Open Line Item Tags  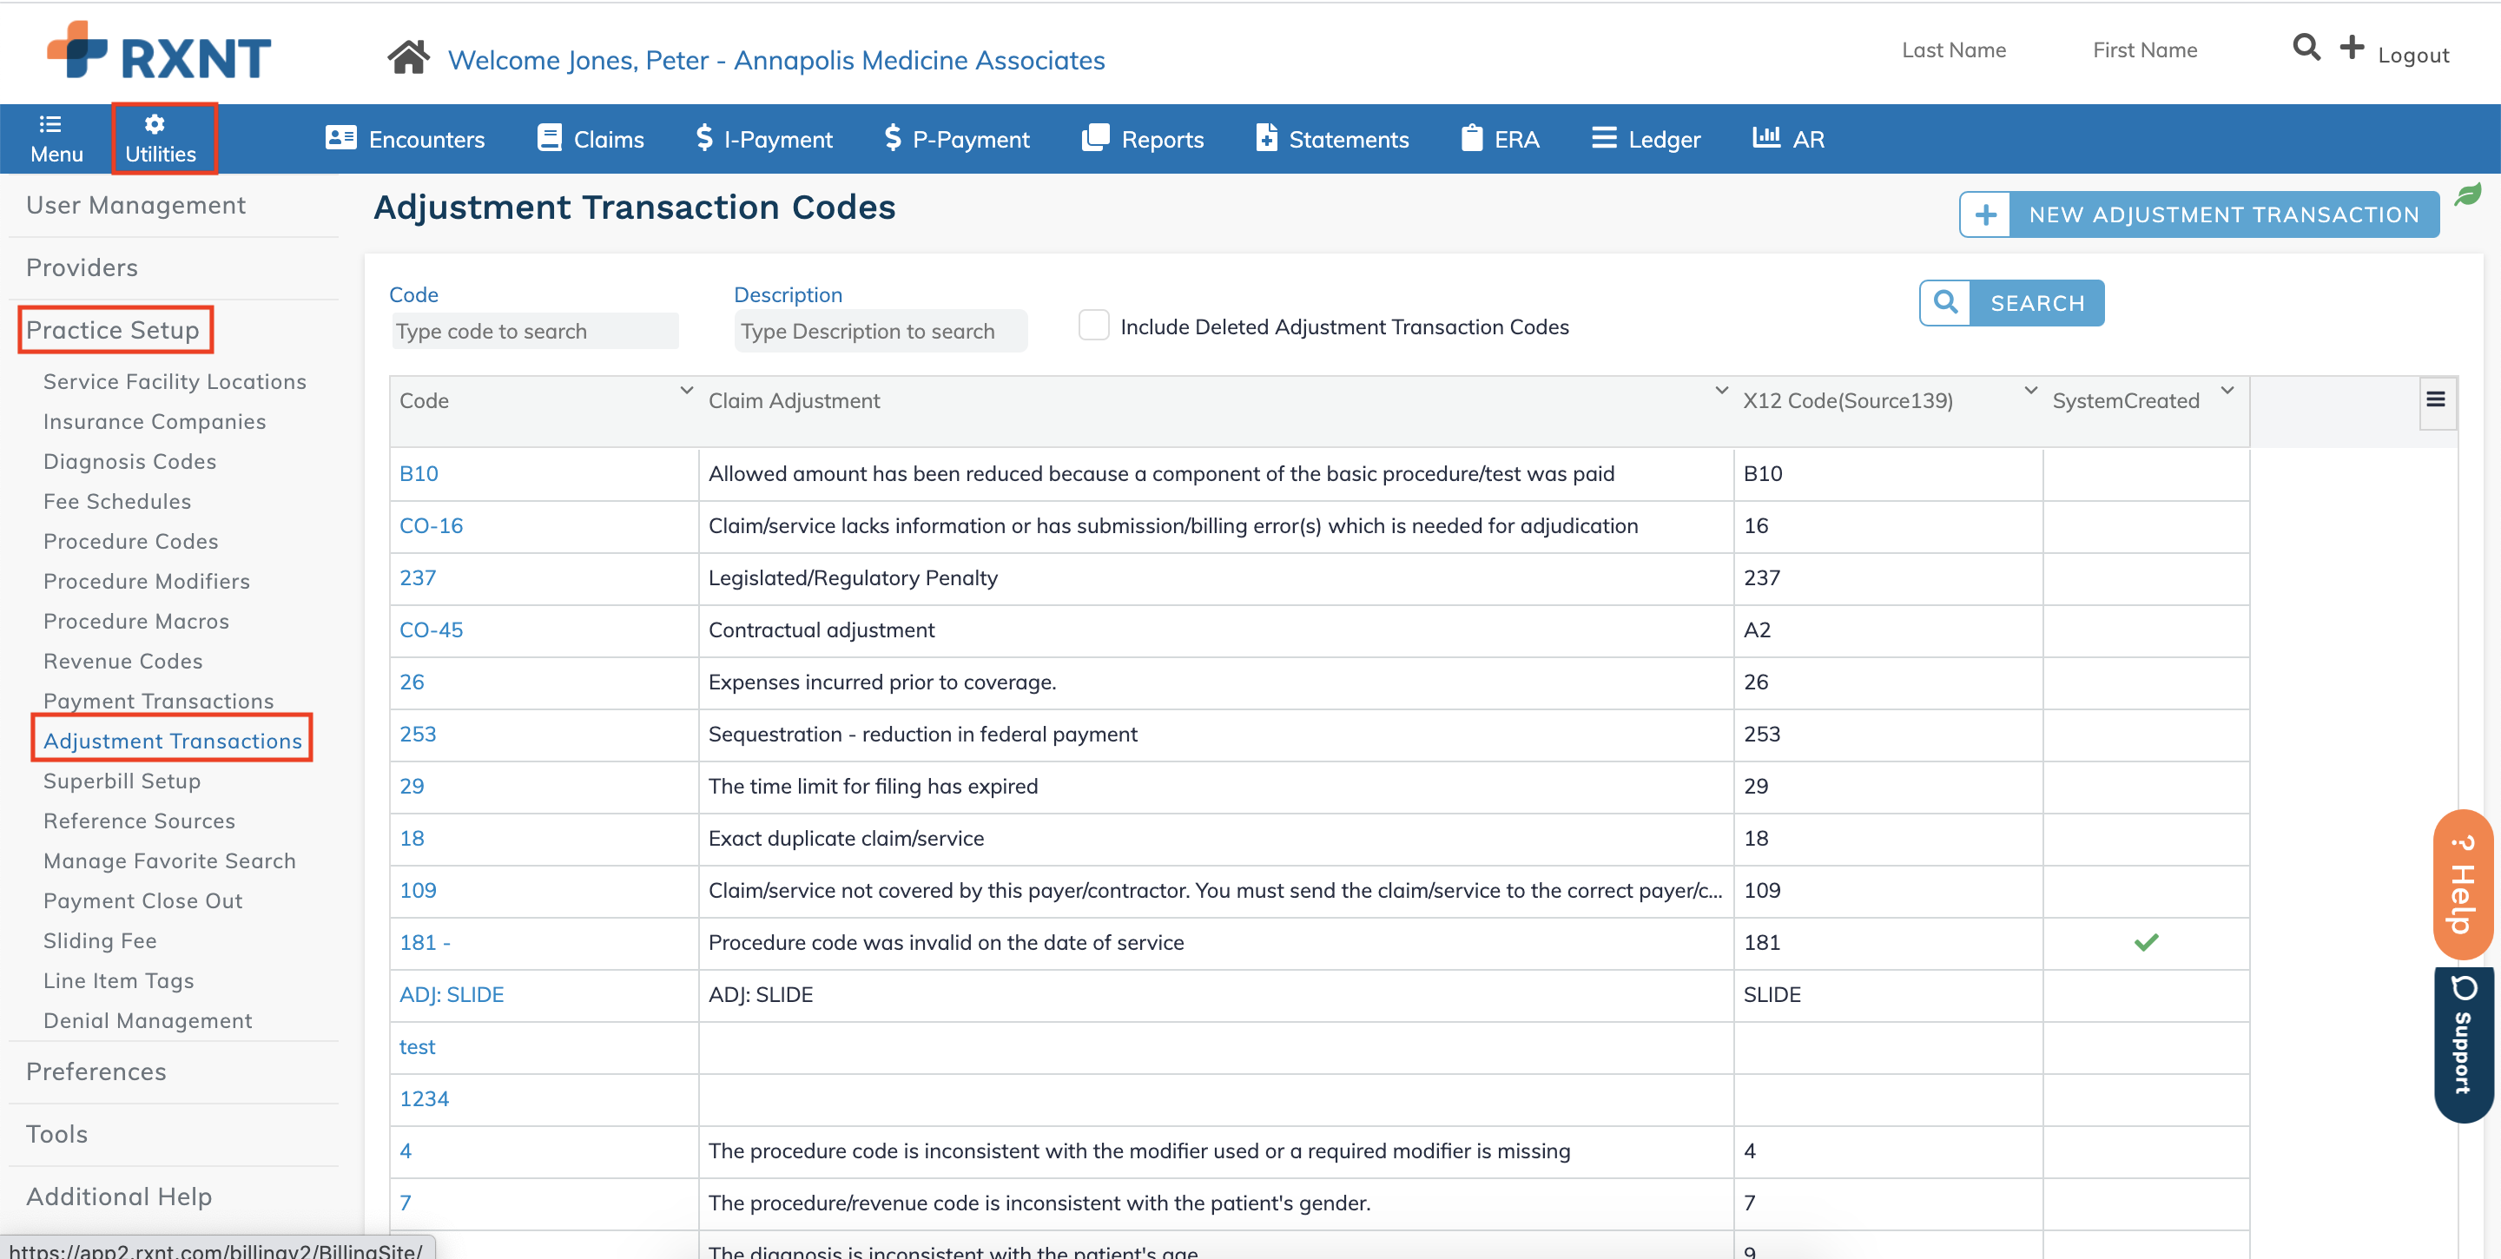pyautogui.click(x=118, y=981)
